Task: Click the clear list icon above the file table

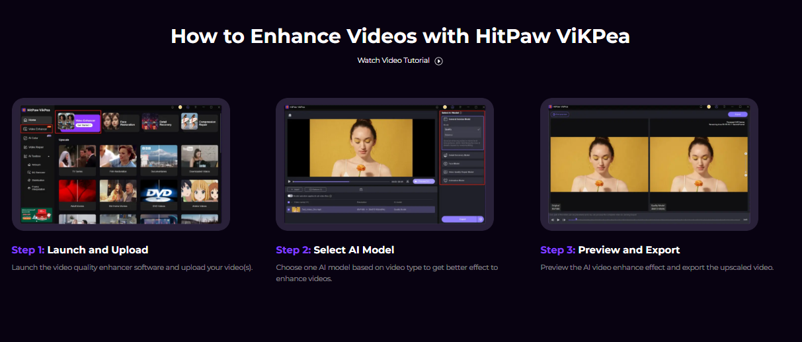Action: click(361, 189)
